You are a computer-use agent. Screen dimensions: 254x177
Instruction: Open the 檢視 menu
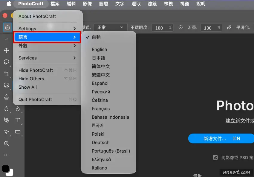(168, 4)
